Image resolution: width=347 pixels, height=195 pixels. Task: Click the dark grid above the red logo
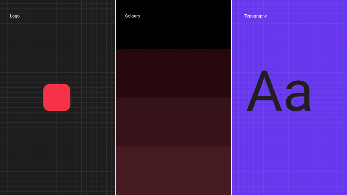pyautogui.click(x=57, y=49)
